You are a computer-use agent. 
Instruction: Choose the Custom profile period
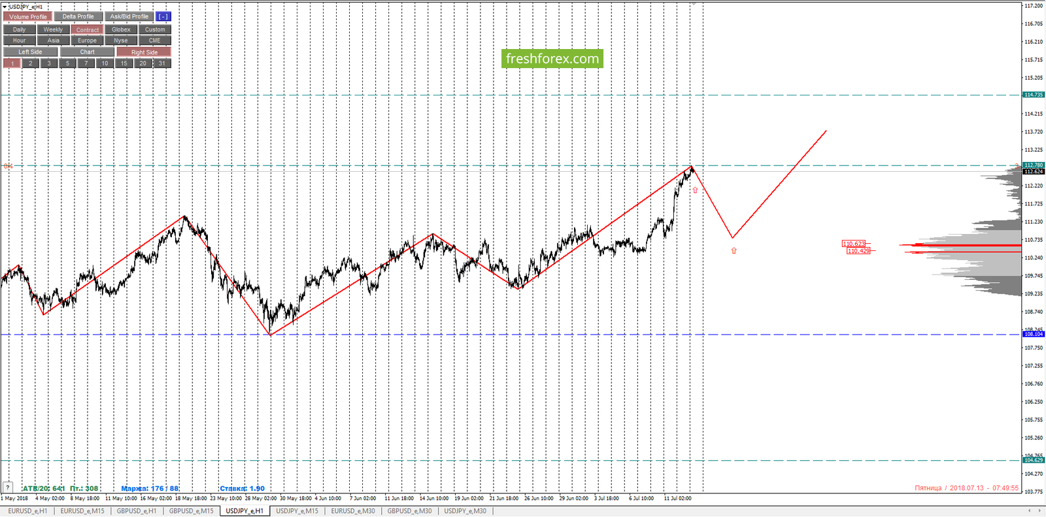click(x=155, y=29)
